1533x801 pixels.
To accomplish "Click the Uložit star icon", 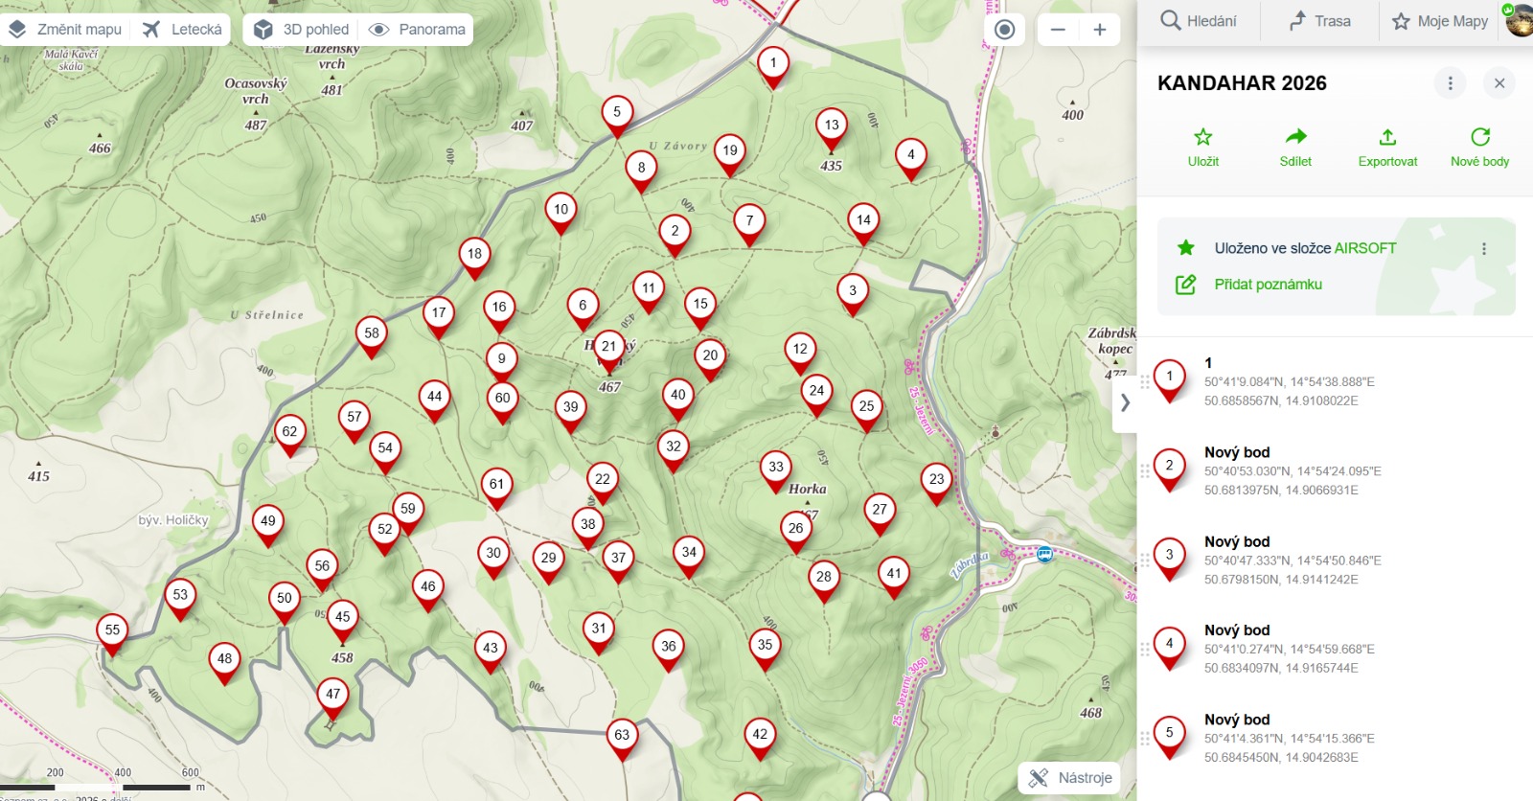I will tap(1202, 137).
